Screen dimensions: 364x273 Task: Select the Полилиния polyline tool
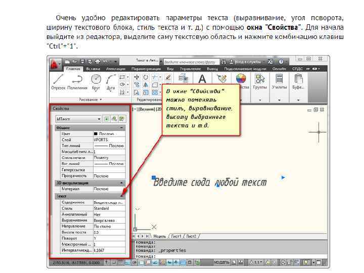(x=77, y=82)
